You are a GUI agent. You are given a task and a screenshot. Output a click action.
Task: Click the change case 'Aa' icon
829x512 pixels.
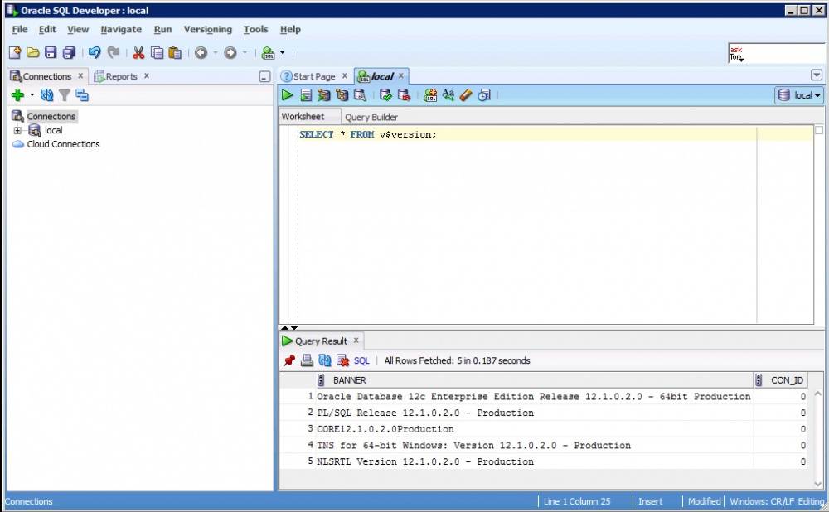[448, 95]
